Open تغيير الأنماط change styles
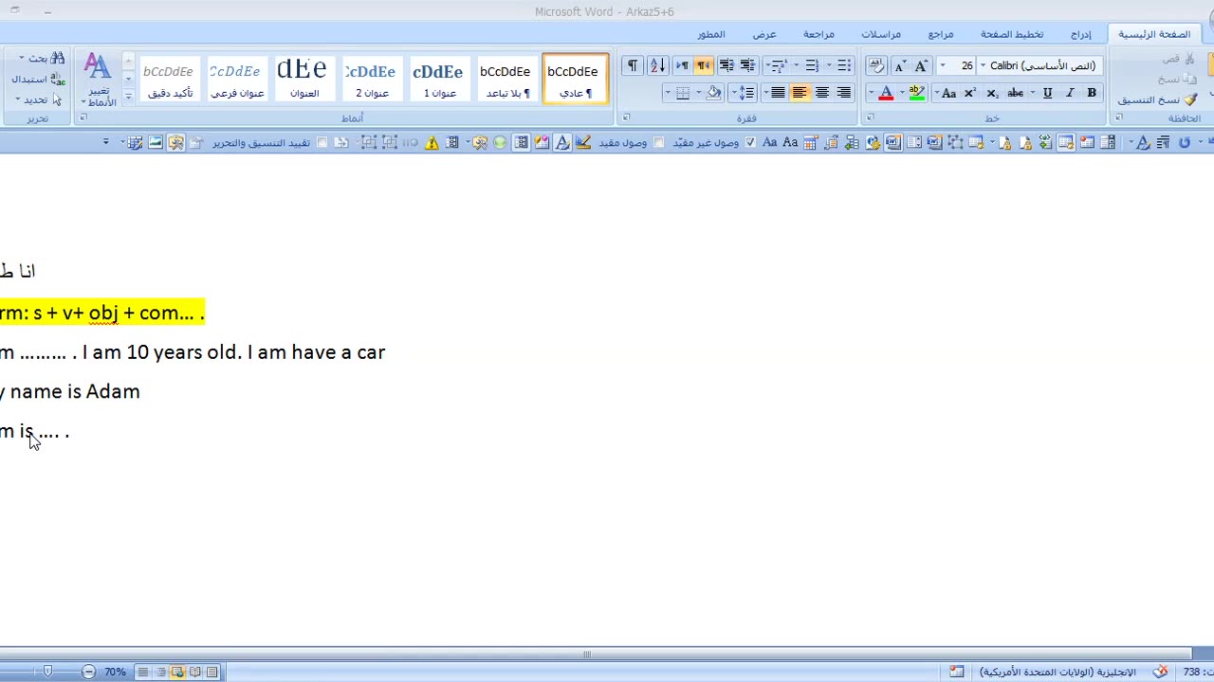 (x=99, y=81)
